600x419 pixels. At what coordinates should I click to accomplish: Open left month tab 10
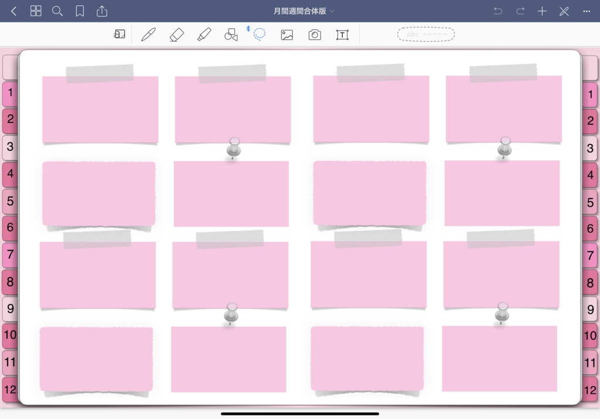click(11, 336)
